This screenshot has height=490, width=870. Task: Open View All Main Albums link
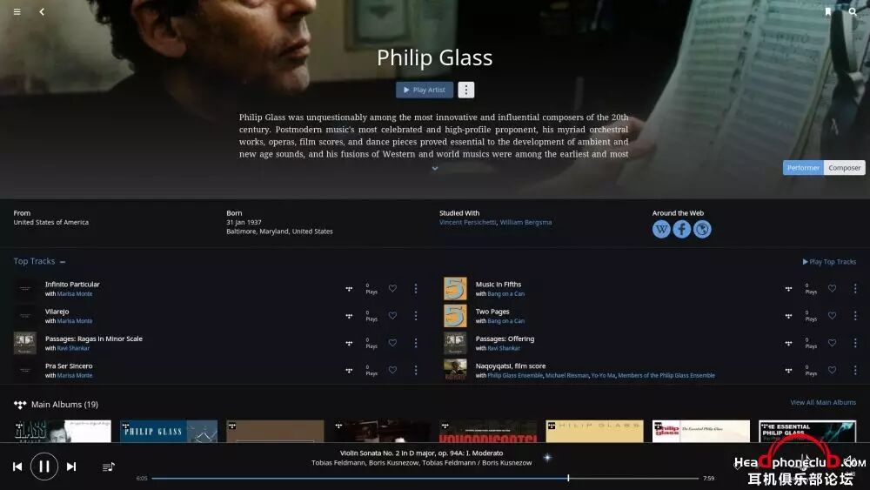click(823, 402)
